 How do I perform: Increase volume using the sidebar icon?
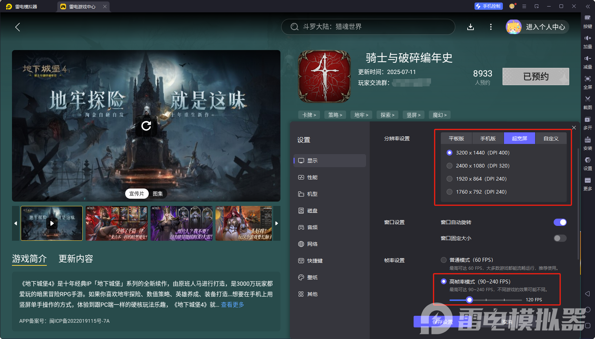tap(587, 38)
